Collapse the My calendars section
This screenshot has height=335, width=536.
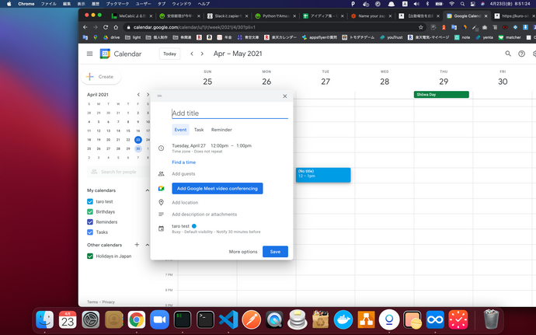148,190
